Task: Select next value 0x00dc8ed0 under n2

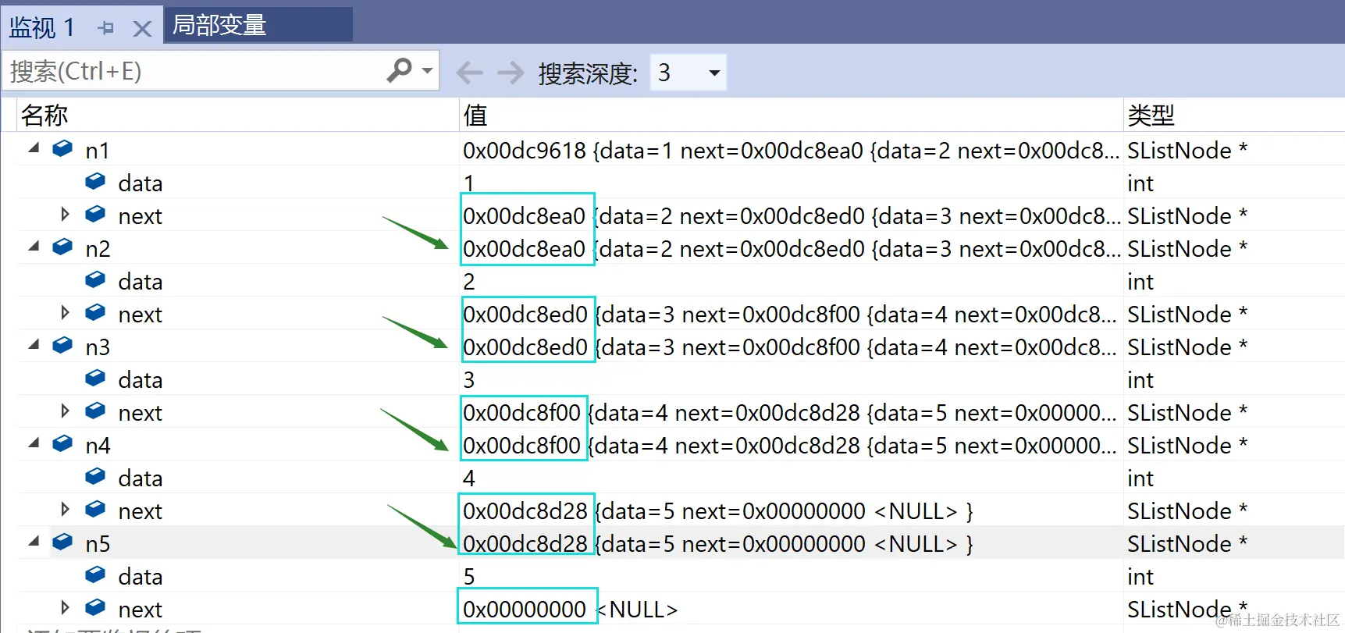Action: (789, 315)
